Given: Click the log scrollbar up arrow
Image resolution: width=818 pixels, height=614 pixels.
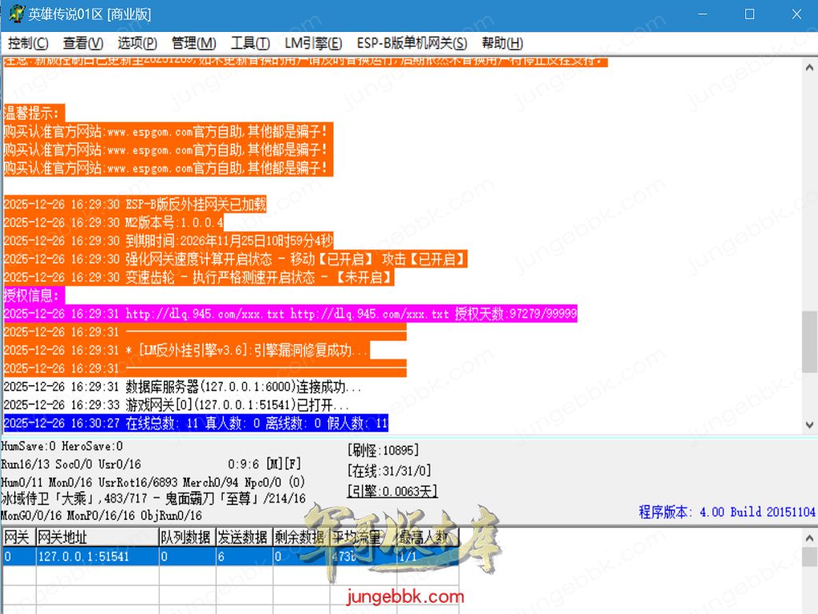Looking at the screenshot, I should click(809, 66).
